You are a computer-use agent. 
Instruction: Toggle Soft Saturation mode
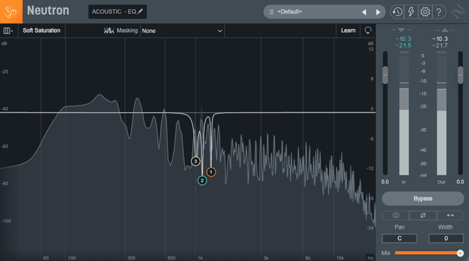tap(42, 31)
